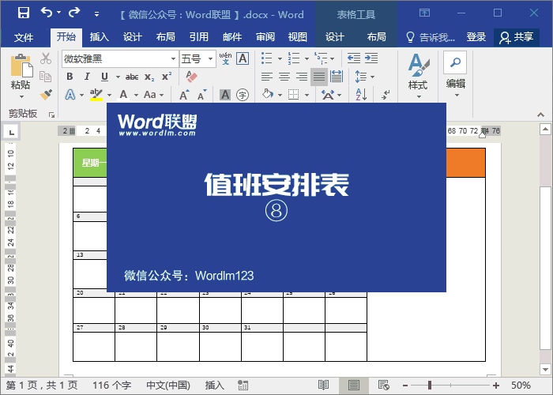This screenshot has width=553, height=395.
Task: Click the 共享 share button
Action: 517,37
